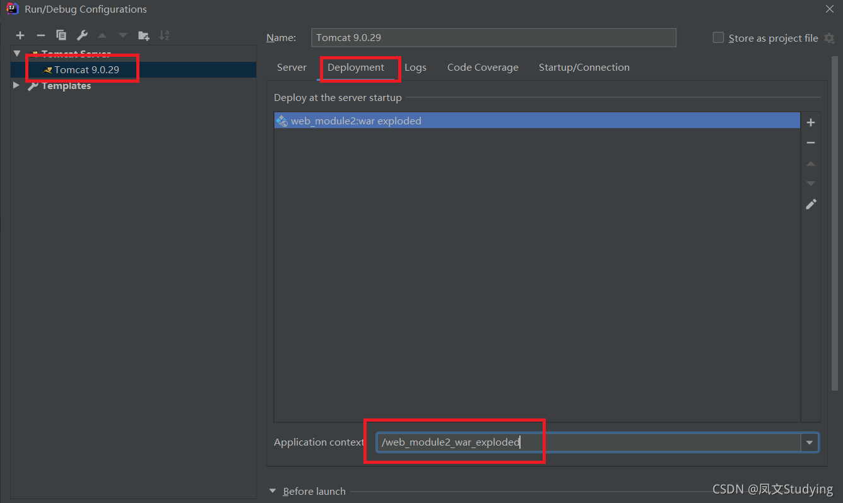
Task: Remove selected configuration with minus icon
Action: [40, 35]
